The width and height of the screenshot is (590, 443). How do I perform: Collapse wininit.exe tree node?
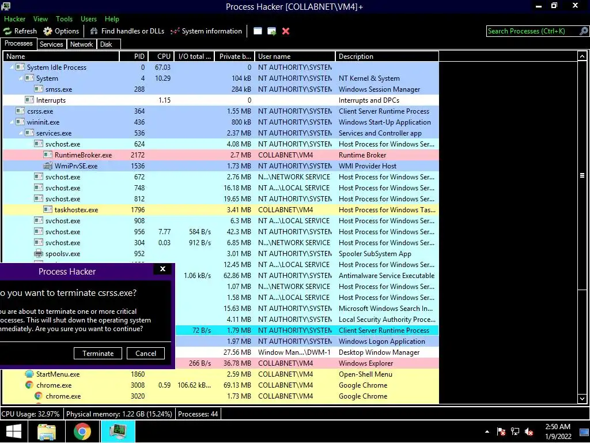coord(12,122)
